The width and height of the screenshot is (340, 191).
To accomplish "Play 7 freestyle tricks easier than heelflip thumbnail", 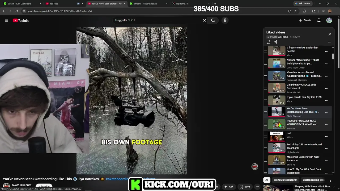I will point(277,51).
